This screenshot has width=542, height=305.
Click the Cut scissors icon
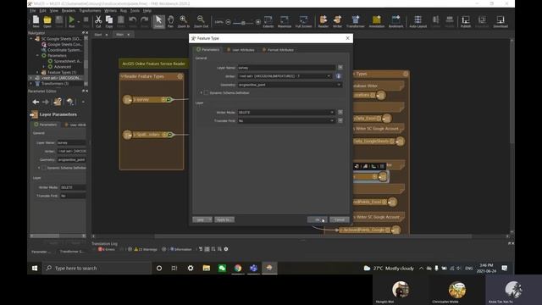click(98, 21)
